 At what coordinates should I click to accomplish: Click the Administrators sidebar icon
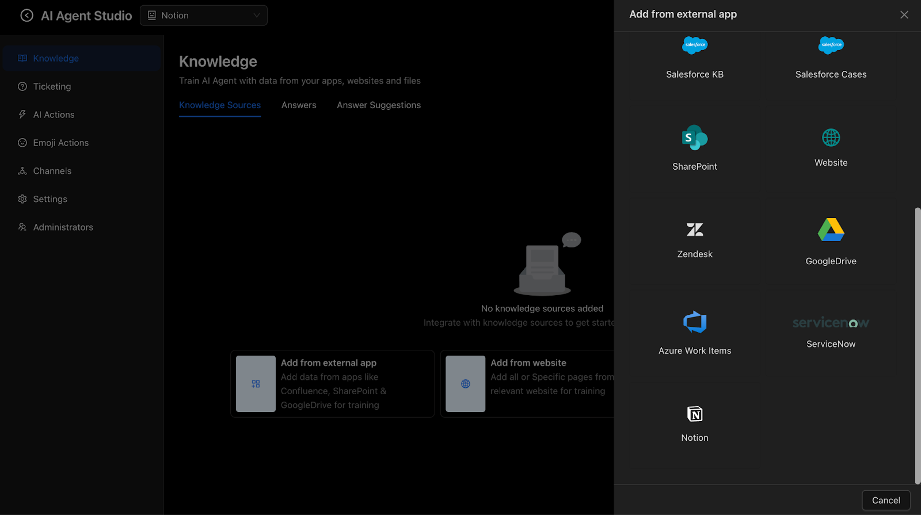click(22, 227)
